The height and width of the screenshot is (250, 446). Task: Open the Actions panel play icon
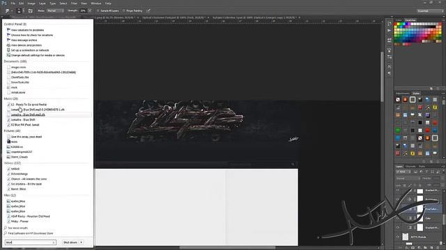pyautogui.click(x=389, y=31)
